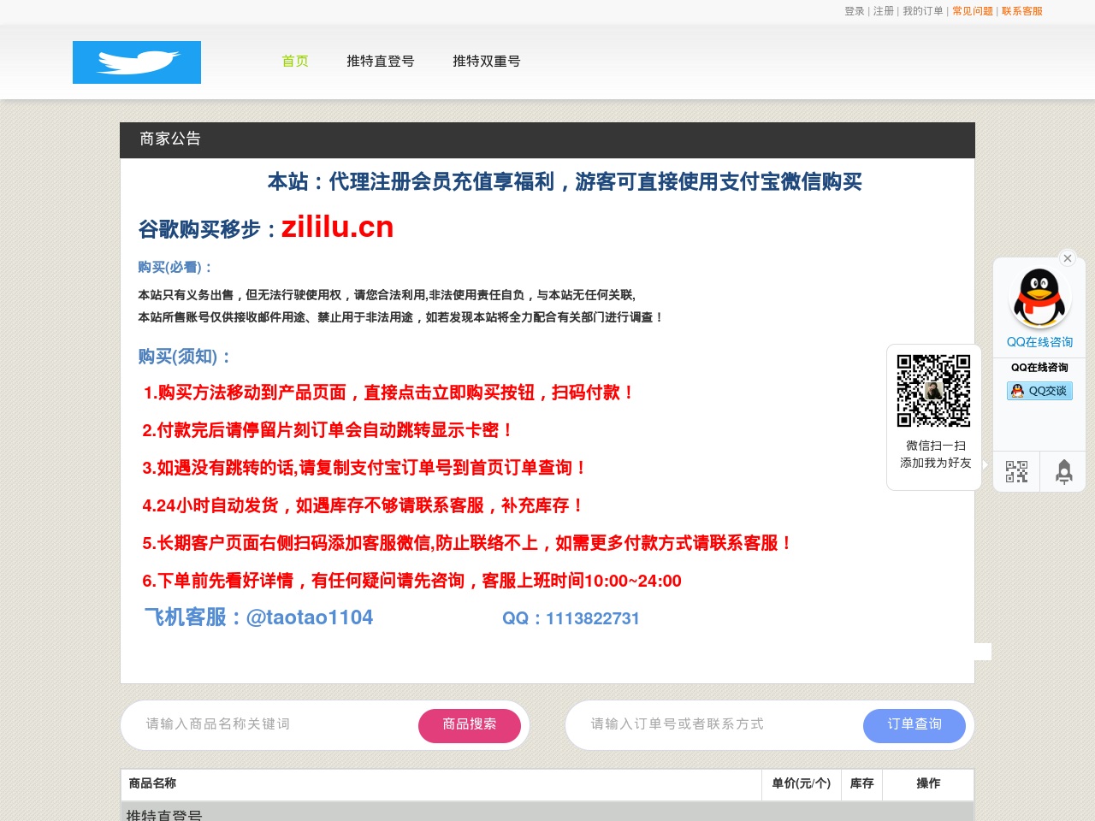1095x821 pixels.
Task: Click the QQ：1113822731 text
Action: [x=571, y=618]
